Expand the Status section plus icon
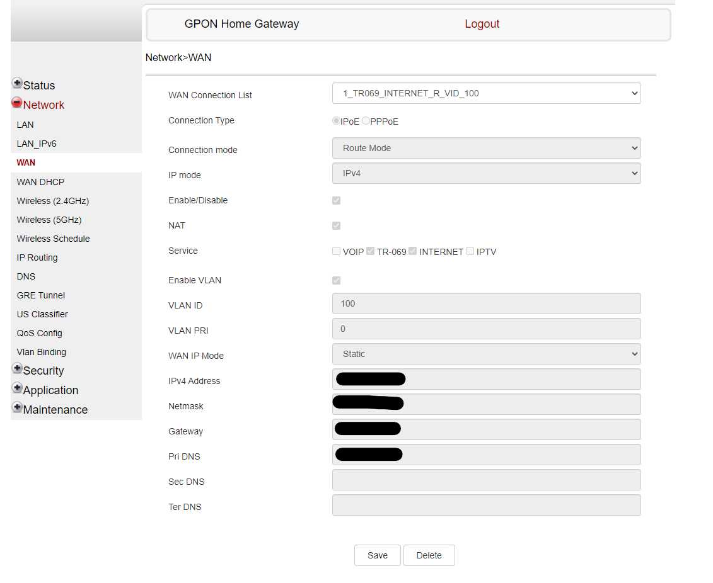This screenshot has width=713, height=583. (x=17, y=83)
